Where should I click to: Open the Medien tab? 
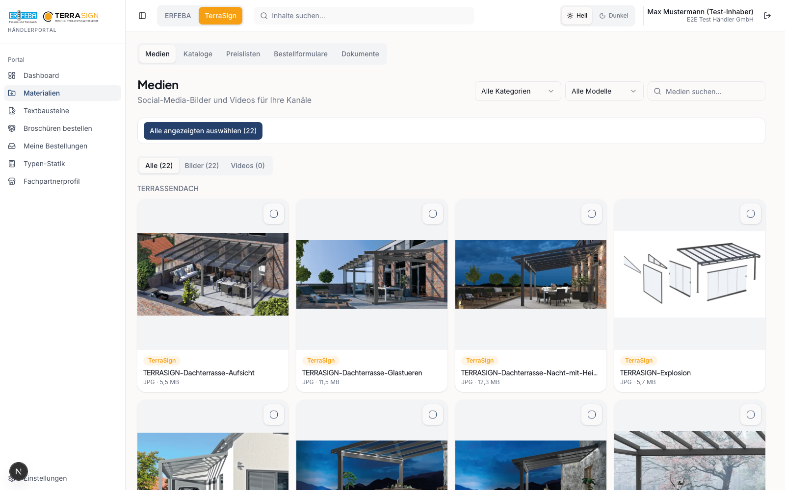157,54
